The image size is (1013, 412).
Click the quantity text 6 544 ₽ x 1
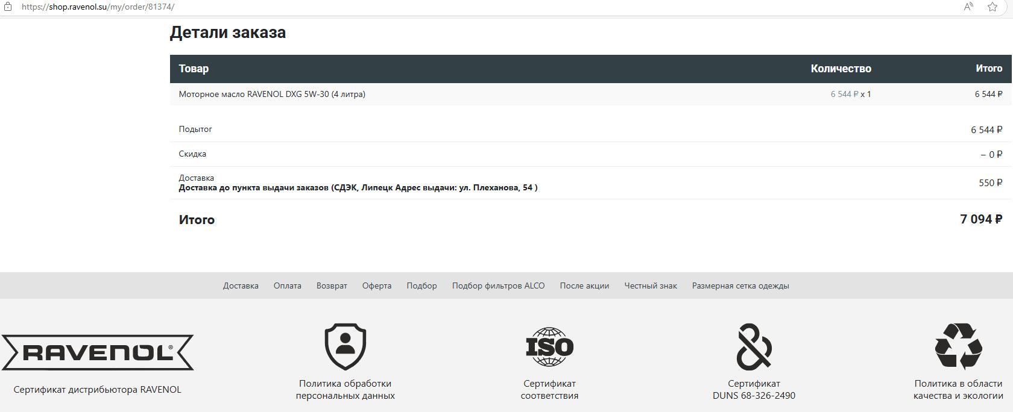pos(851,94)
